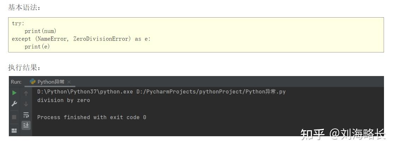Click the python.exe interpreter path text
This screenshot has width=396, height=151.
click(85, 92)
